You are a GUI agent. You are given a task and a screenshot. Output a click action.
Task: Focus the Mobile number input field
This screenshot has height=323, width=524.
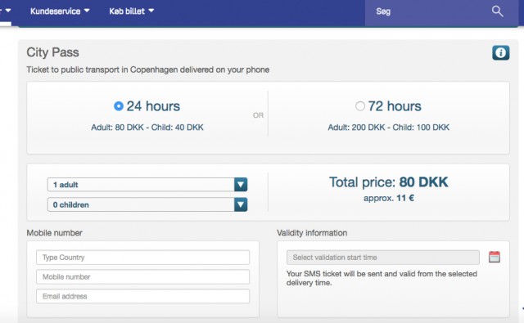[x=142, y=276]
